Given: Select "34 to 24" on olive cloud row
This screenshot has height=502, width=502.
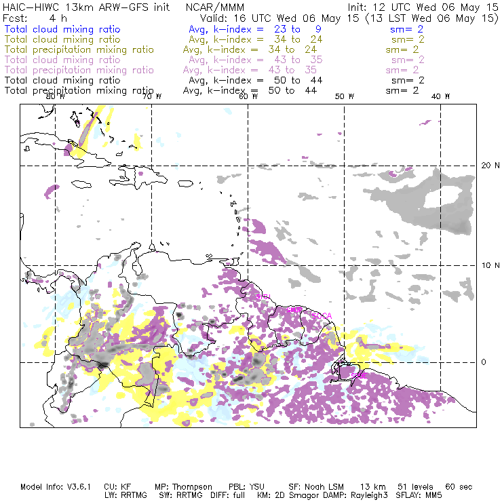Looking at the screenshot, I should coord(298,39).
